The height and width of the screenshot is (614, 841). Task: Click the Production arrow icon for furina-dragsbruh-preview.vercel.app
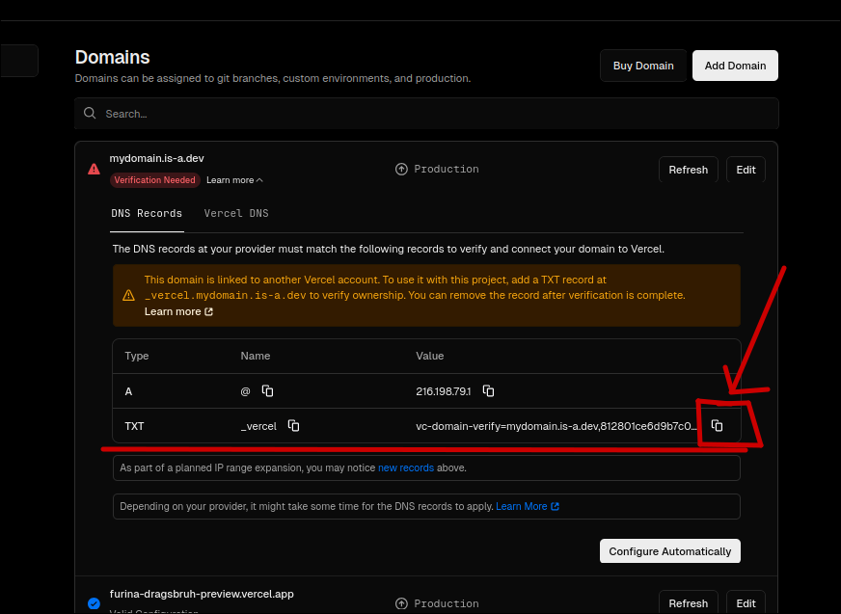pyautogui.click(x=401, y=603)
